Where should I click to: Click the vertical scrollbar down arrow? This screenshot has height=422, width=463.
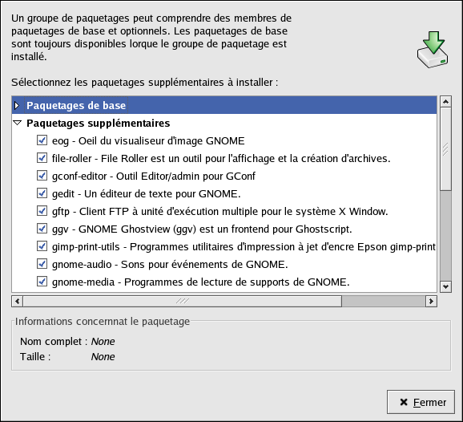point(445,286)
